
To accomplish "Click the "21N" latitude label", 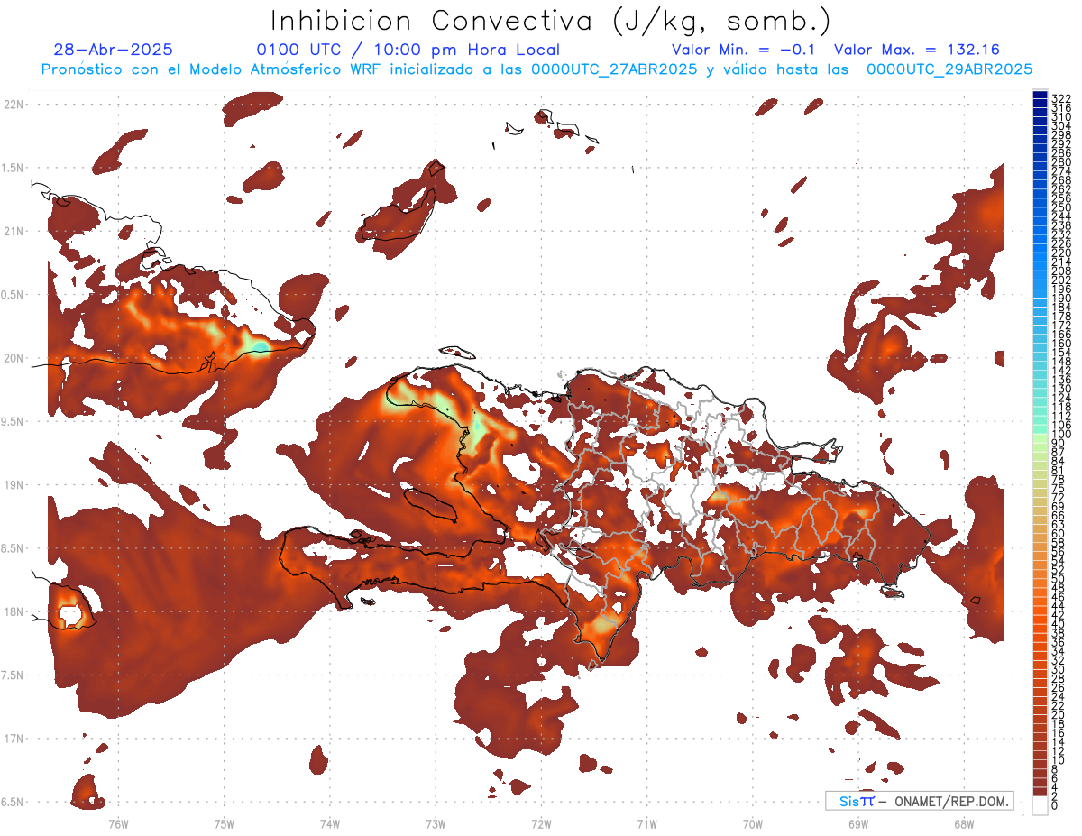I will [x=14, y=231].
